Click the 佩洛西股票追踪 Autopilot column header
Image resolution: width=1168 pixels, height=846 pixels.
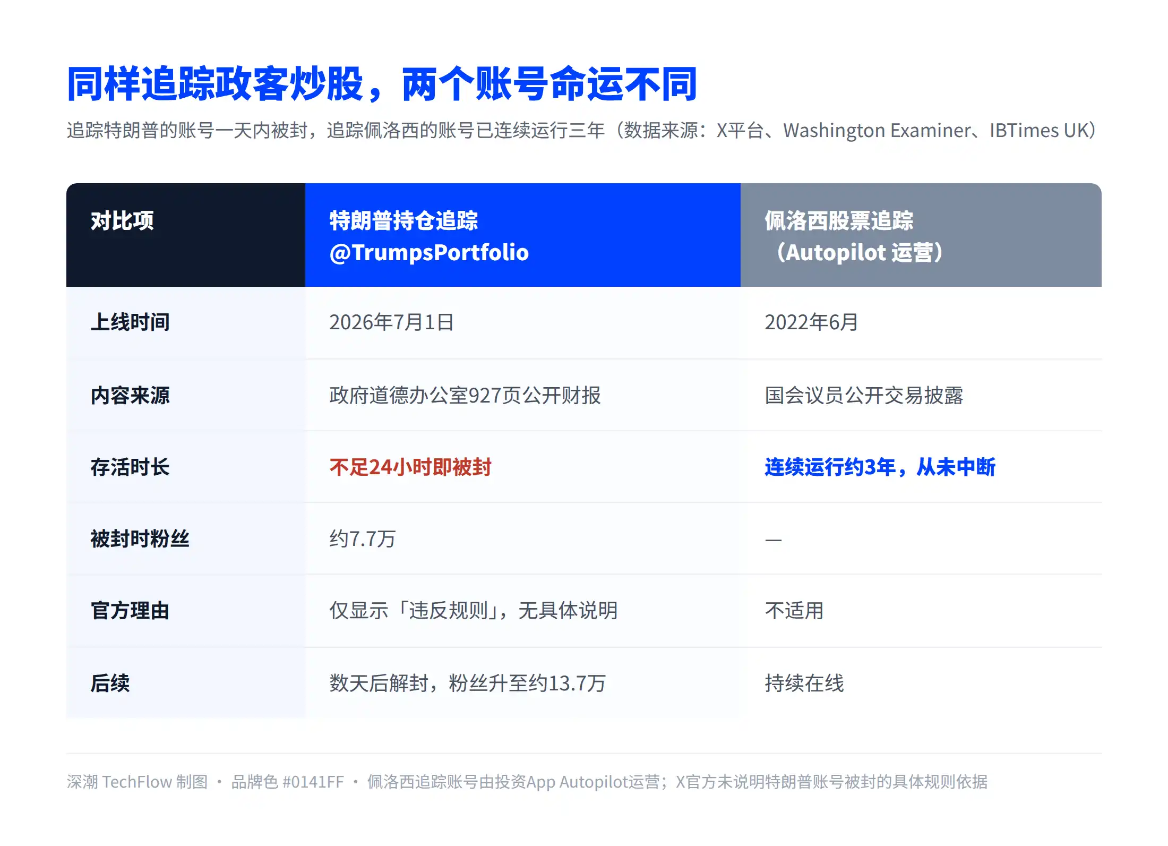pyautogui.click(x=921, y=235)
